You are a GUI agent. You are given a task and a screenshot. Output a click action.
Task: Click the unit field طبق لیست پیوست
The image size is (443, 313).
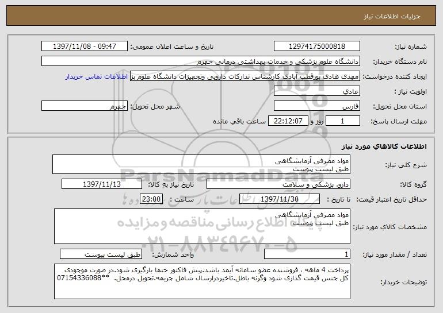(101, 254)
